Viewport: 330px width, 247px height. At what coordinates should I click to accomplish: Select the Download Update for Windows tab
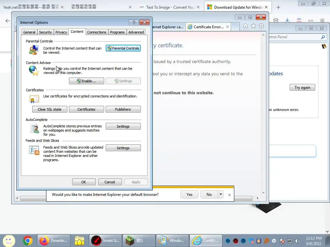coord(238,7)
